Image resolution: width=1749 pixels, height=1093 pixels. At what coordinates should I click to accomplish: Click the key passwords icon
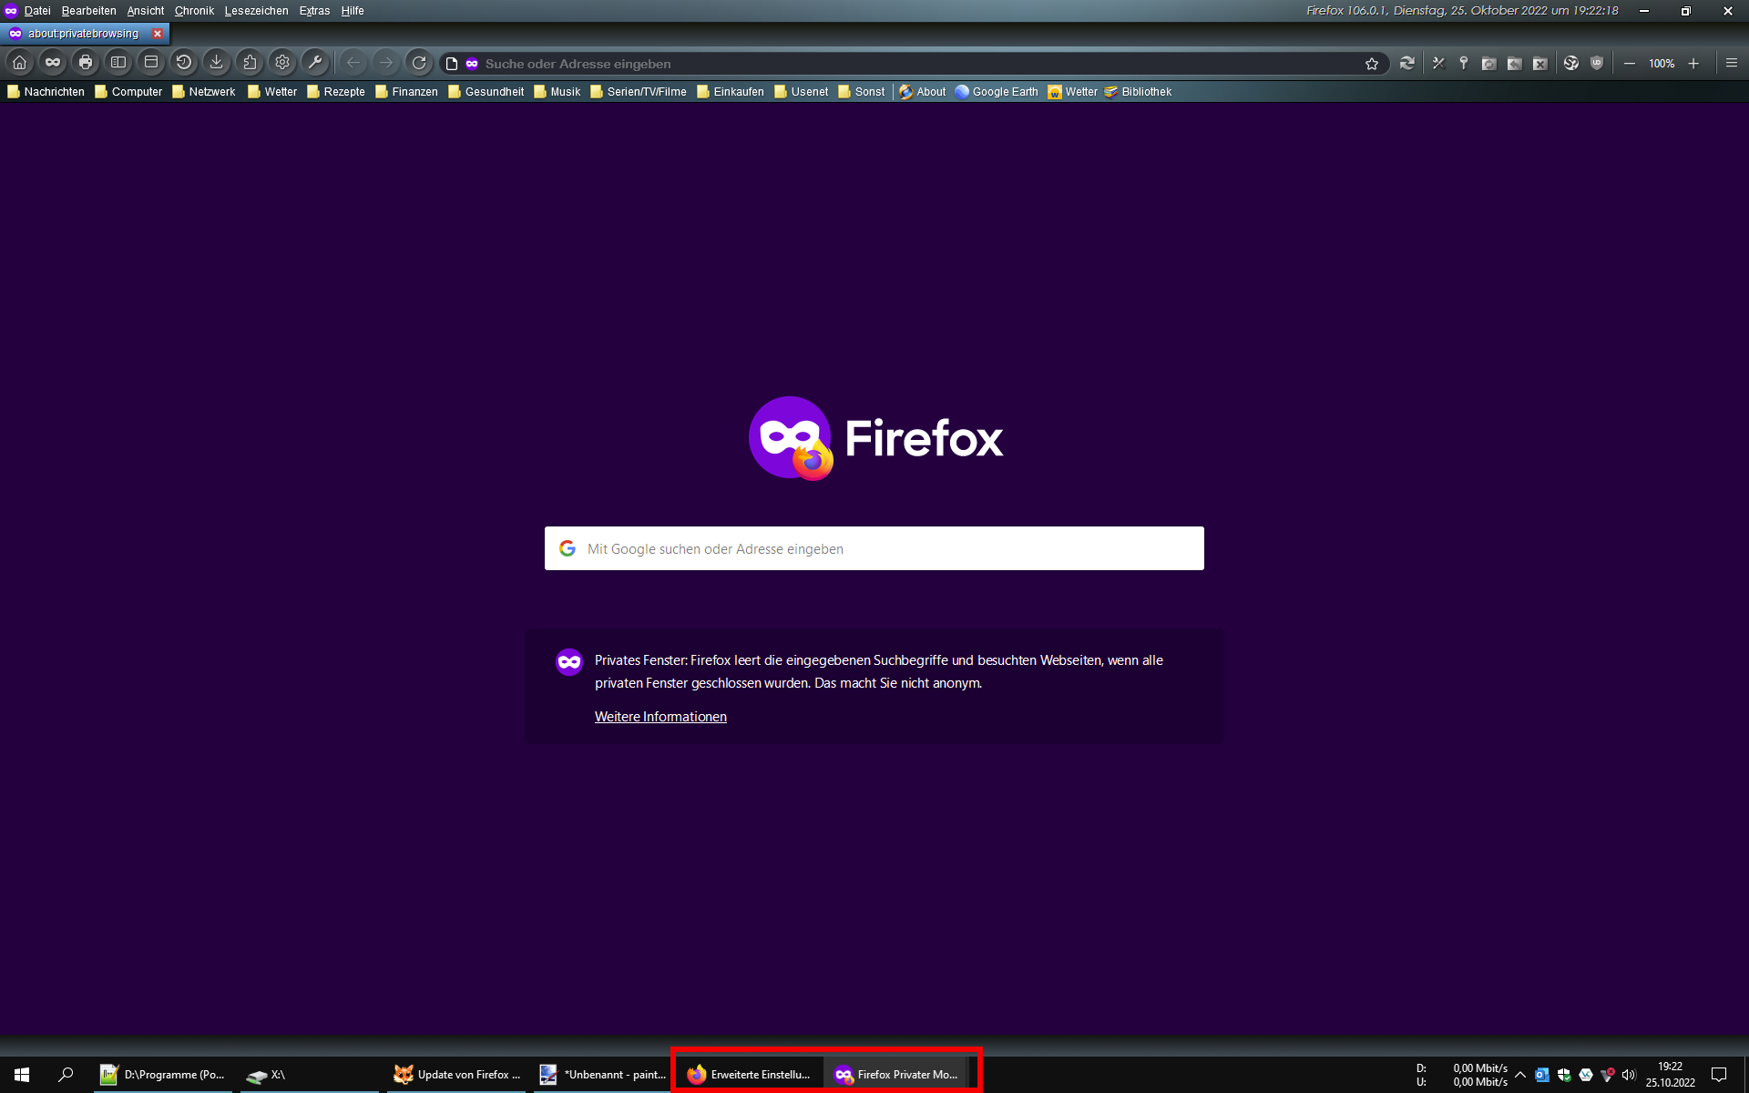pos(1463,63)
